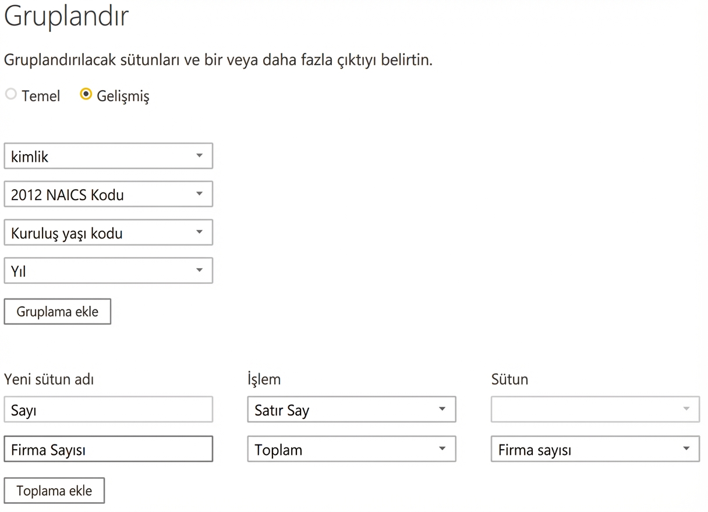Click the Firma Sayısı name field
The image size is (708, 512).
(x=108, y=449)
